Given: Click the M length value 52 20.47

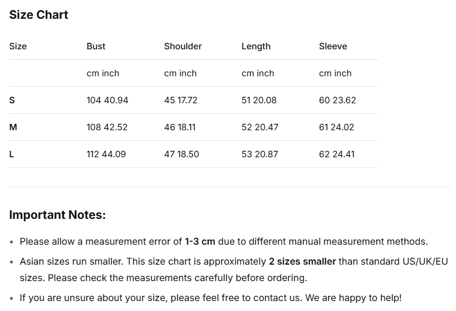Looking at the screenshot, I should click(260, 127).
